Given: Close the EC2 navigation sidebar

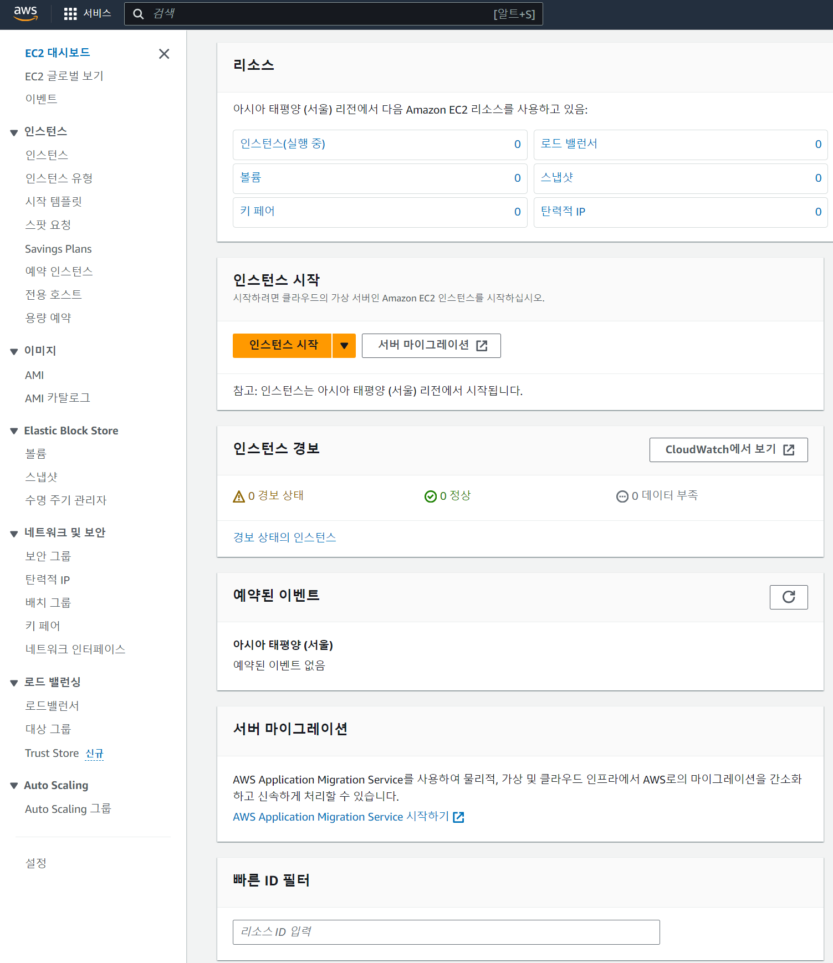Looking at the screenshot, I should click(x=164, y=54).
